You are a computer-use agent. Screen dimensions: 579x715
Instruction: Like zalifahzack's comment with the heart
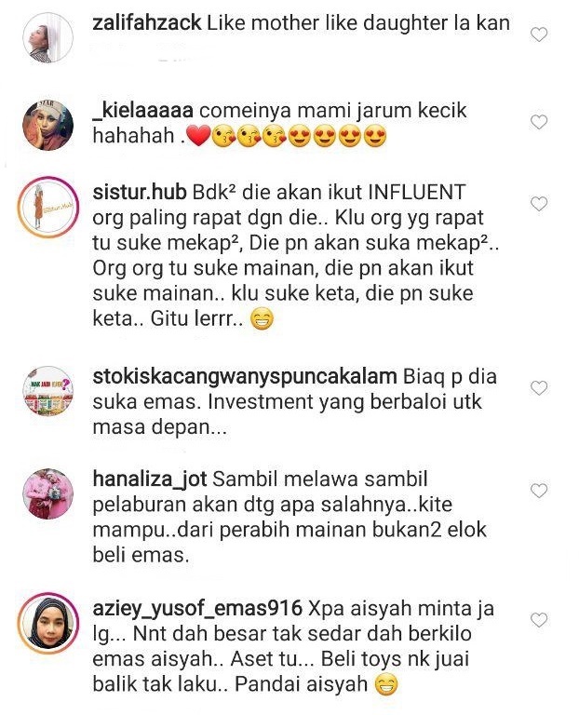(x=539, y=34)
